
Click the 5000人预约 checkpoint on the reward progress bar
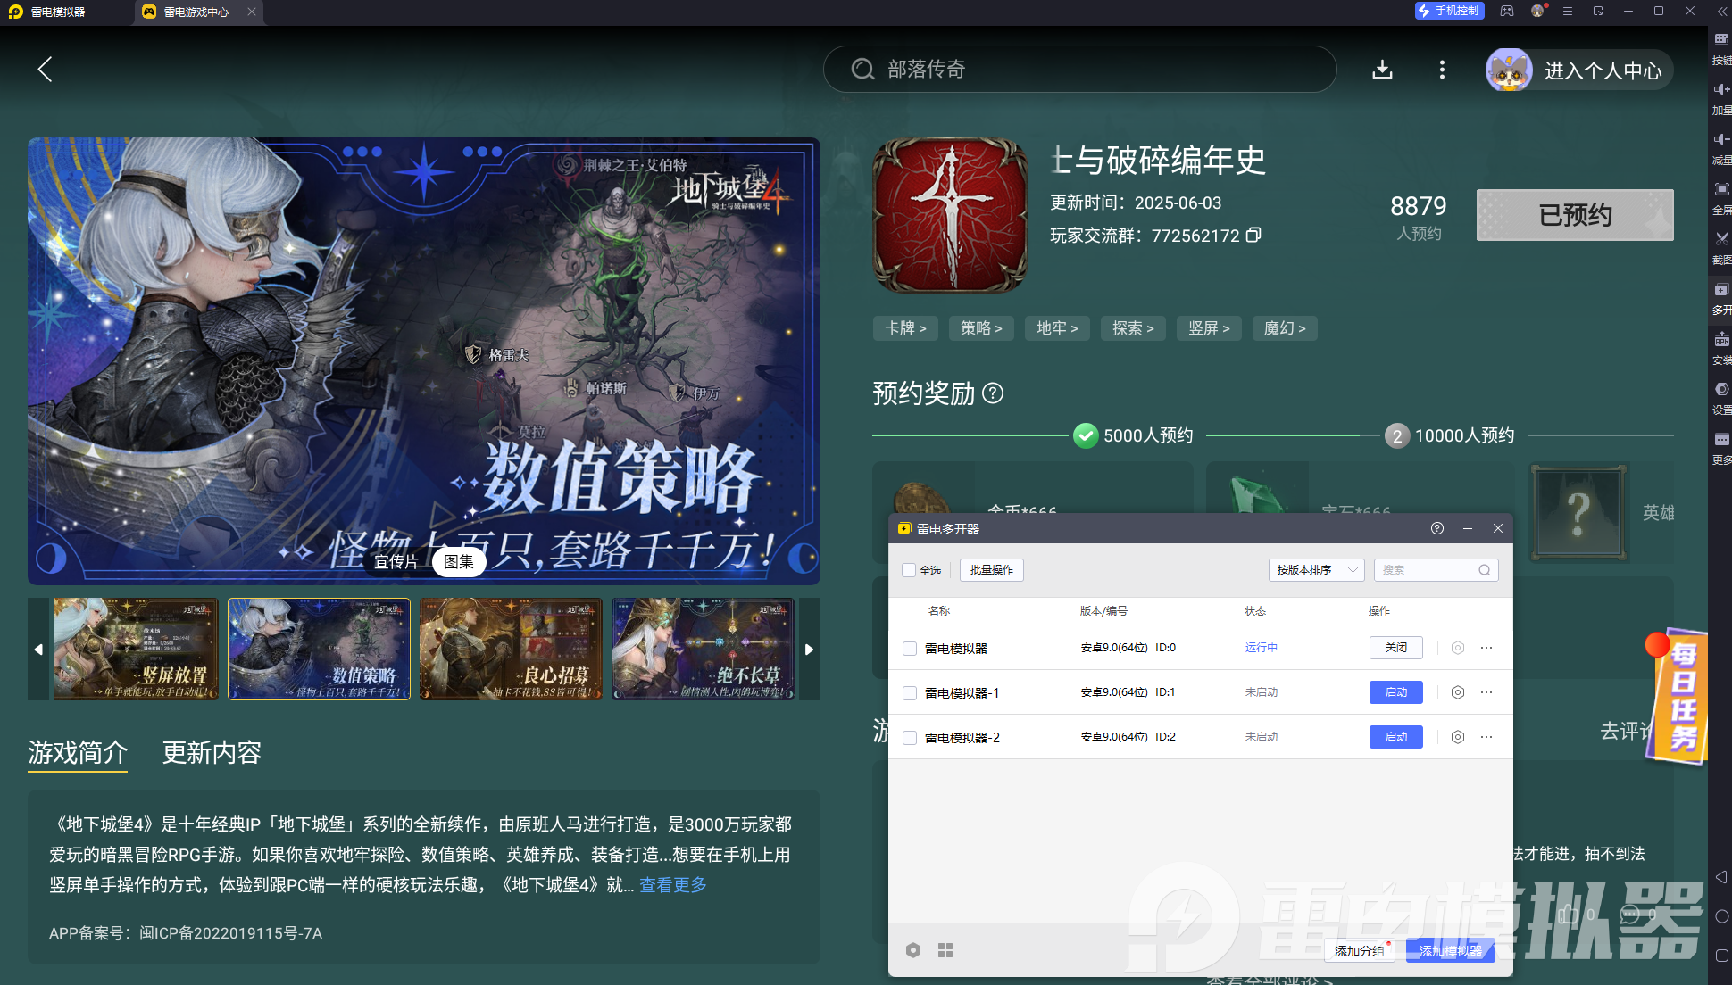click(x=1085, y=436)
